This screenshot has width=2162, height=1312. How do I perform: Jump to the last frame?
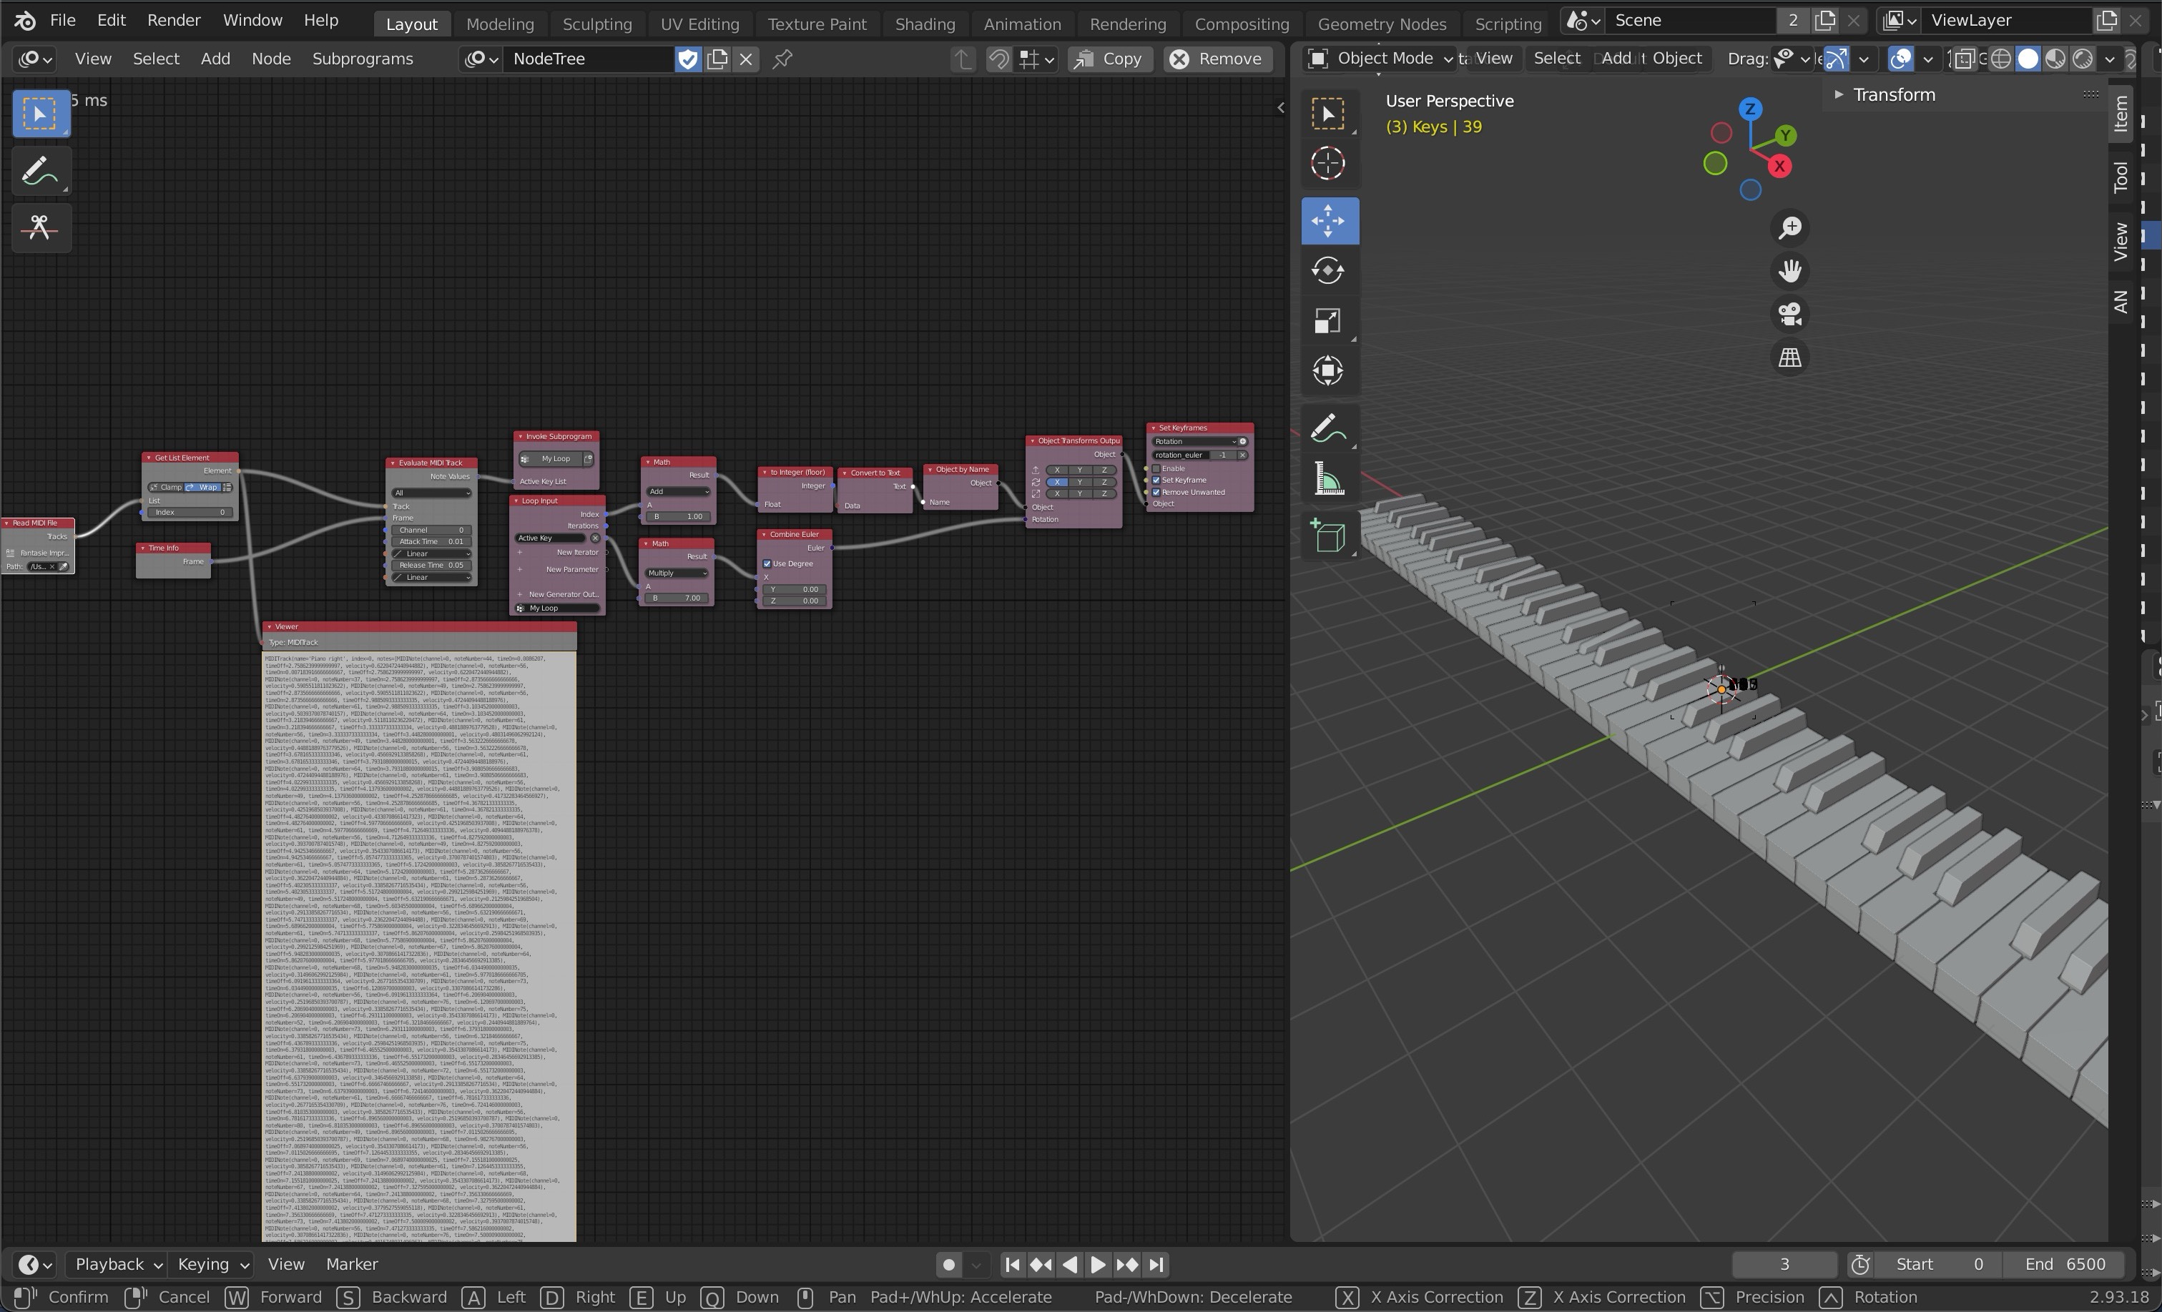[x=1156, y=1264]
